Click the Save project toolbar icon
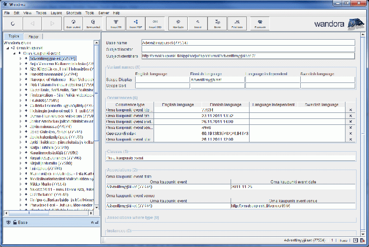Image resolution: width=369 pixels, height=247 pixels. point(93,23)
